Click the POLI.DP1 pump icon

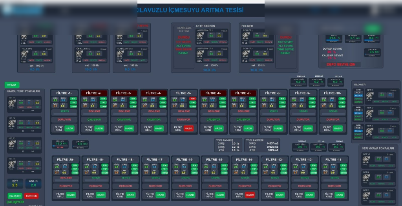point(246,36)
